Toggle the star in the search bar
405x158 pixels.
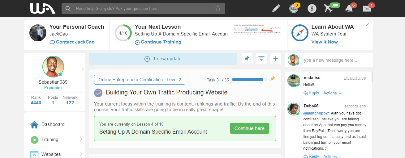pyautogui.click(x=218, y=8)
